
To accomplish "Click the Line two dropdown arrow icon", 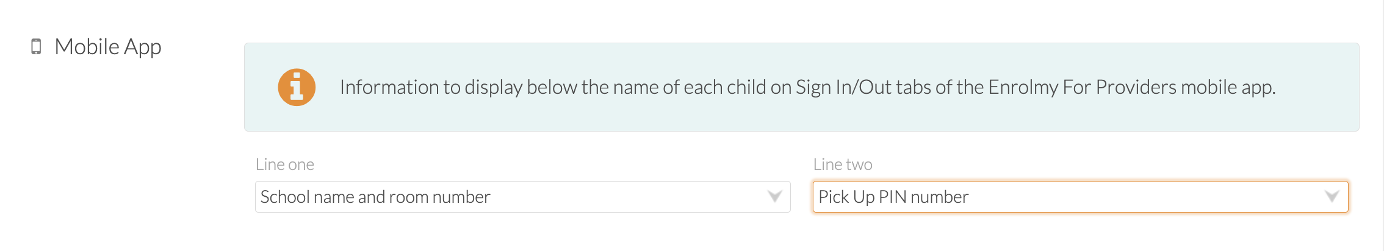I will (x=1332, y=197).
